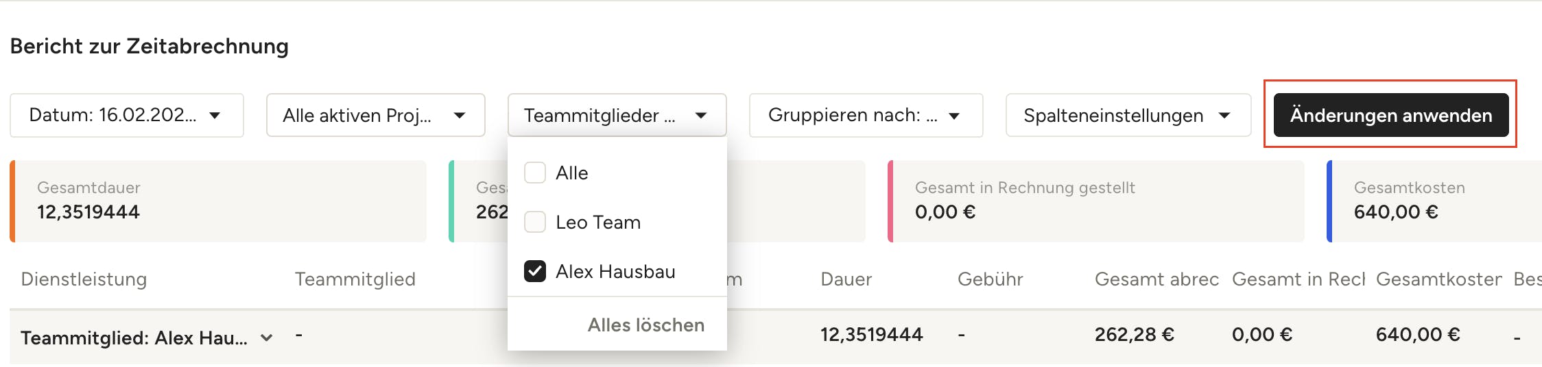Collapse the Teammitglieder filter dropdown

click(x=617, y=115)
